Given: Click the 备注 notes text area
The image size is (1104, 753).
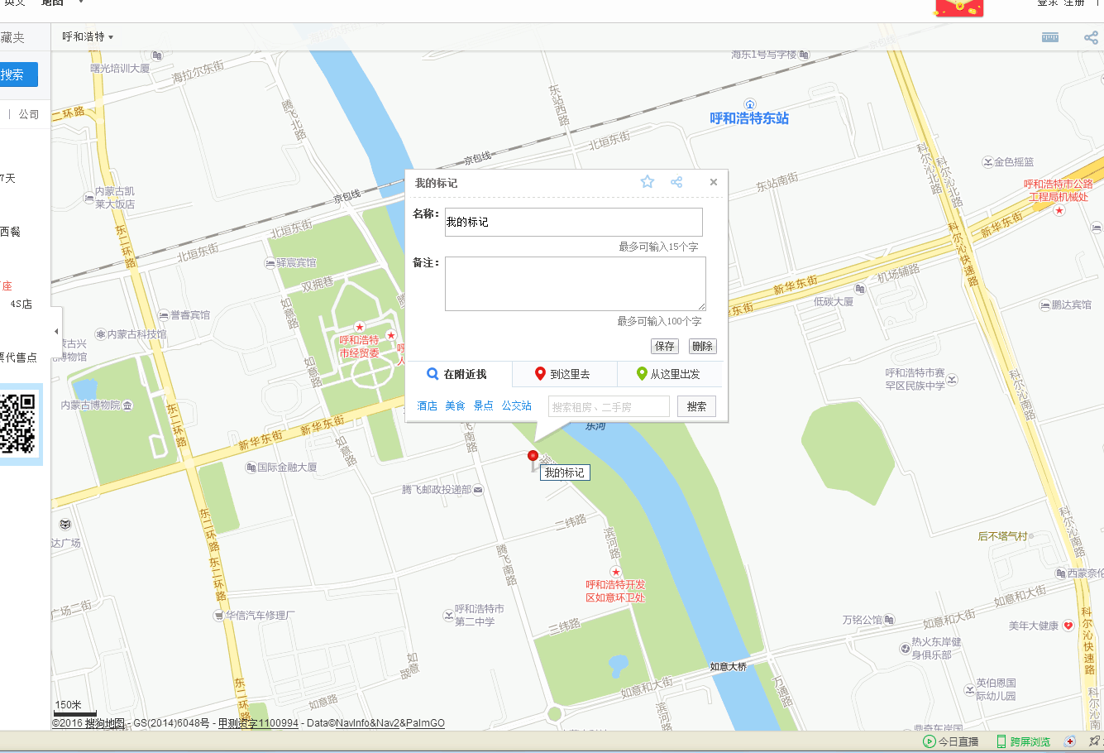Looking at the screenshot, I should (575, 284).
